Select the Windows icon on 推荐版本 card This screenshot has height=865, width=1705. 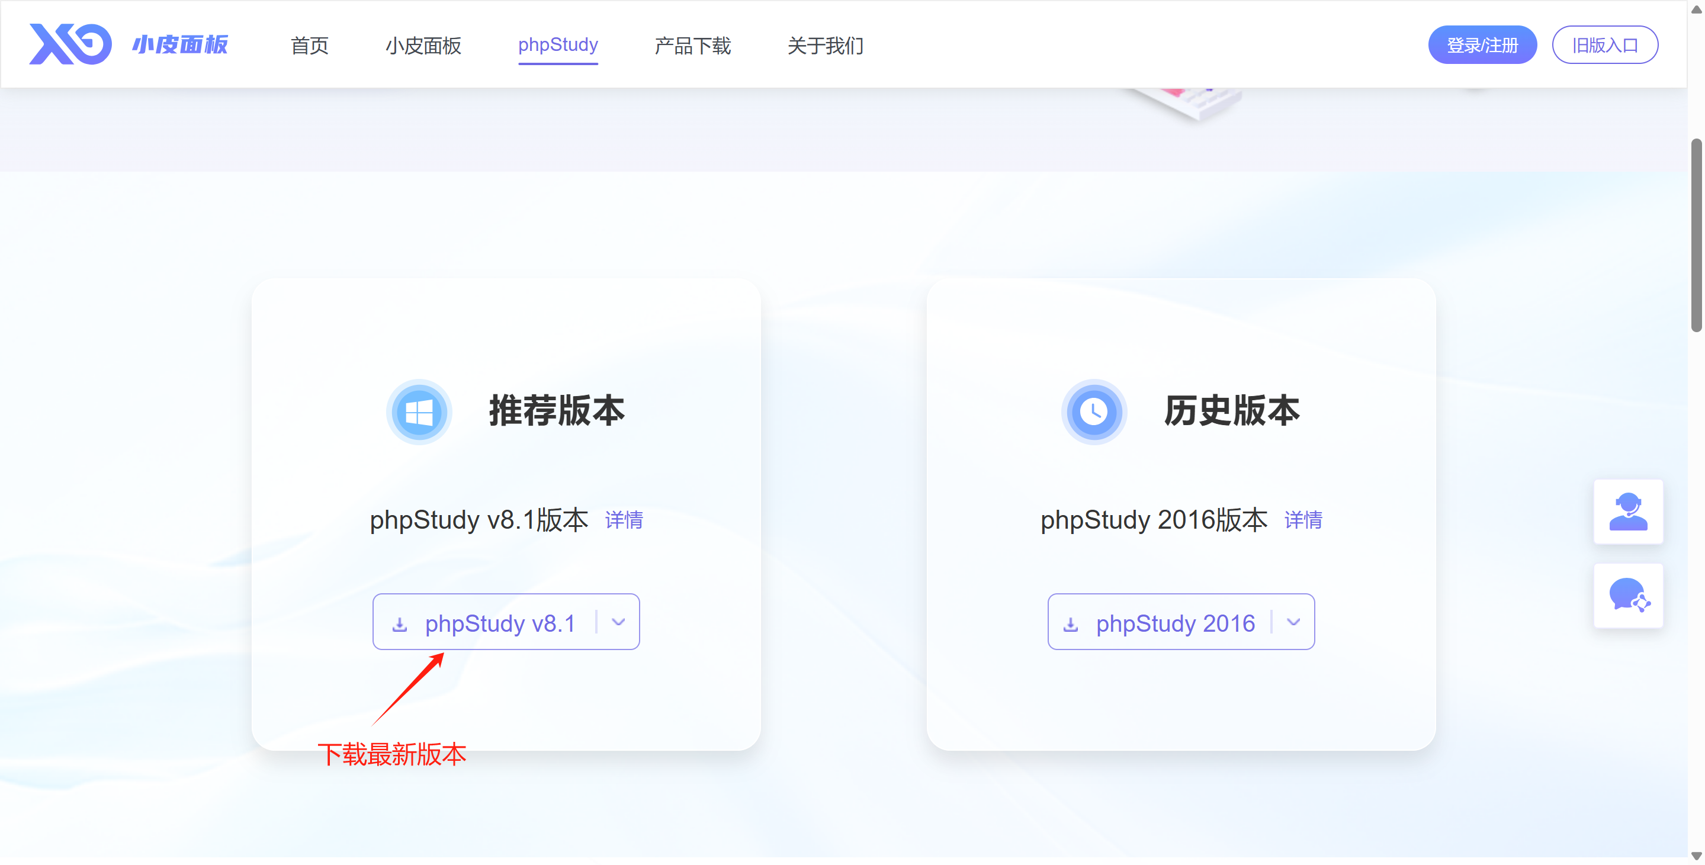tap(418, 411)
